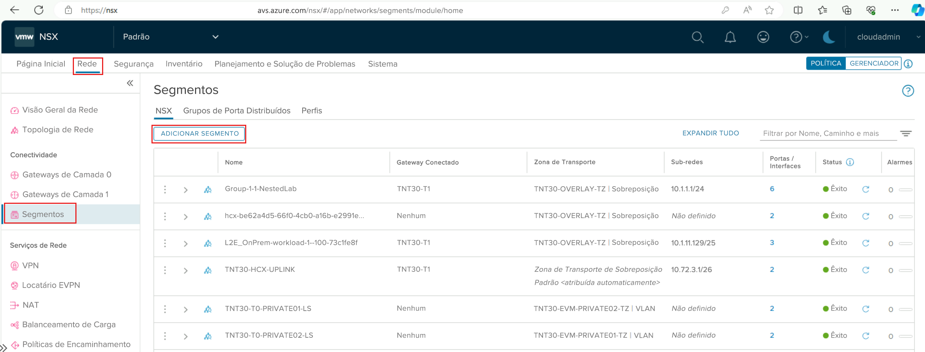Open Balanceamento de Carga
925x352 pixels.
pyautogui.click(x=63, y=325)
